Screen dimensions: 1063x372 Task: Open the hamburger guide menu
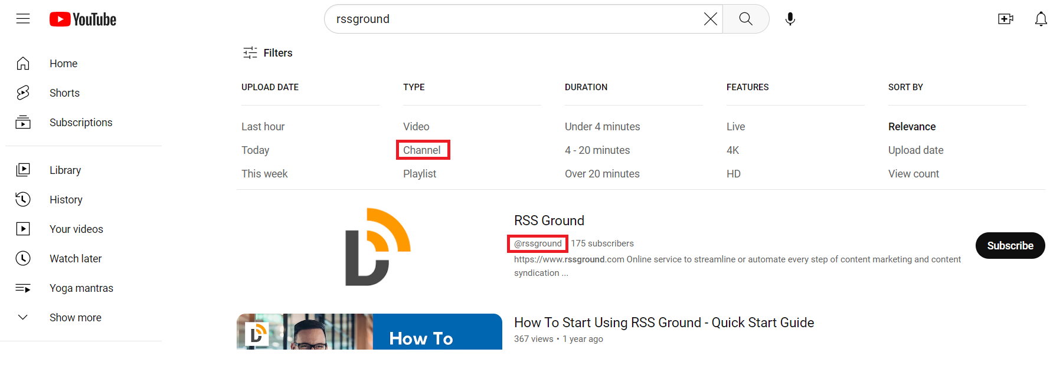click(23, 19)
